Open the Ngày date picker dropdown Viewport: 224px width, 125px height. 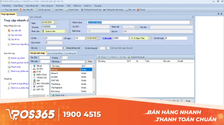(55, 22)
